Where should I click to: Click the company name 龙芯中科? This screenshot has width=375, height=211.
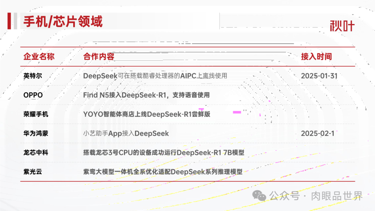36,152
